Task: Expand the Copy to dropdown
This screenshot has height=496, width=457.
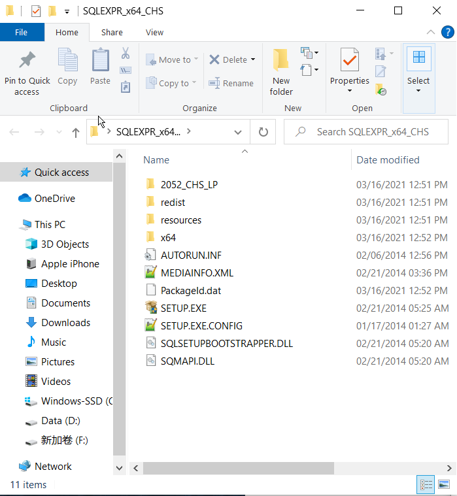Action: pyautogui.click(x=194, y=82)
